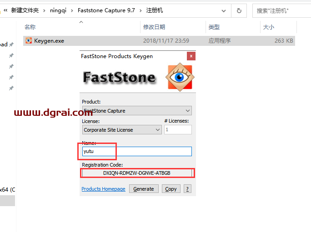
Task: Click the Keygen.exe file icon
Action: 29,40
